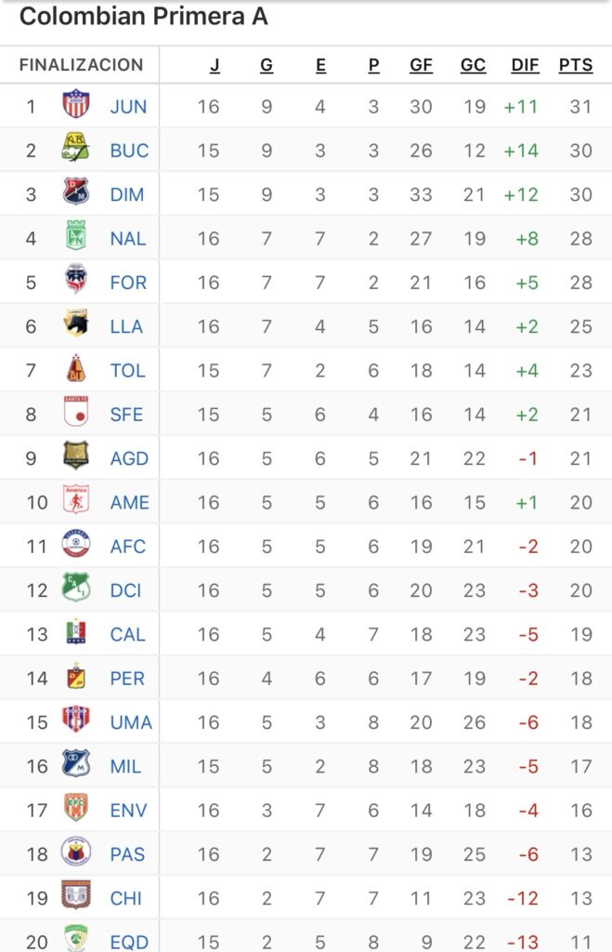612x952 pixels.
Task: Sort by J games played header
Action: pos(215,65)
